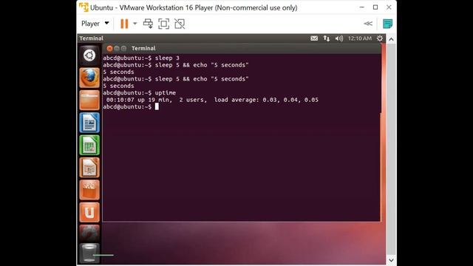
Task: Open the Player menu dropdown
Action: 95,24
